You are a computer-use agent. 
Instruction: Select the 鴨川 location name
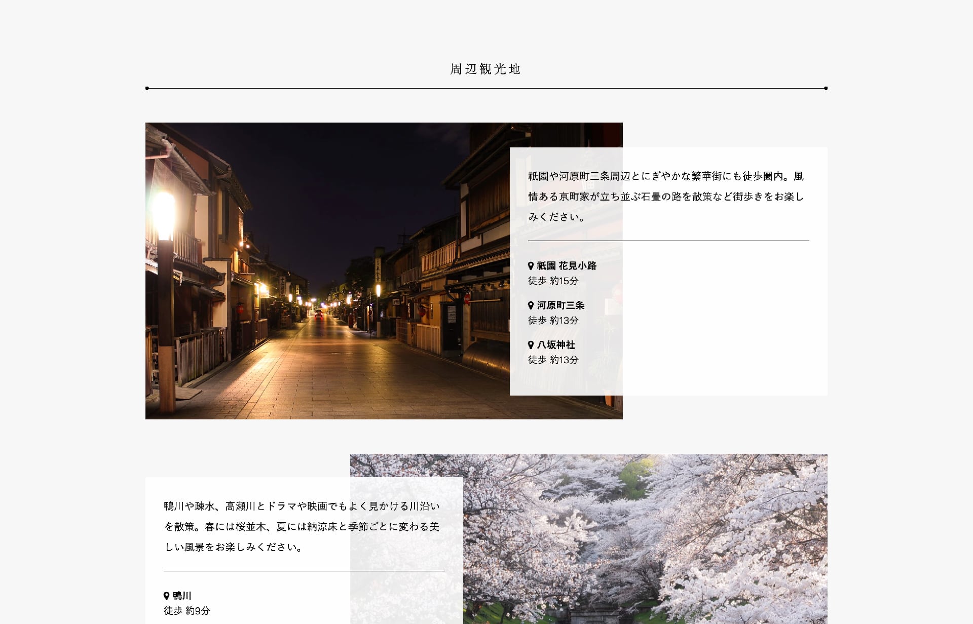[x=182, y=596]
